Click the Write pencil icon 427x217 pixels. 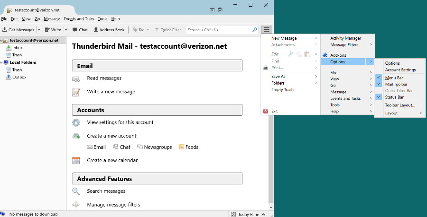pos(47,30)
